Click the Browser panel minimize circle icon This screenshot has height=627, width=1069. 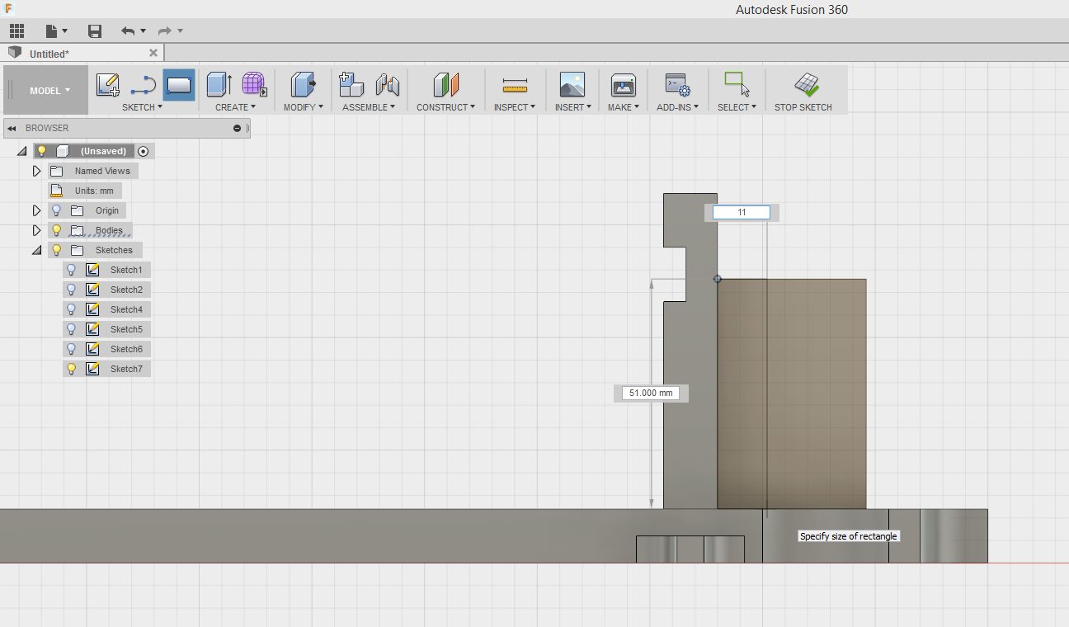pos(238,128)
